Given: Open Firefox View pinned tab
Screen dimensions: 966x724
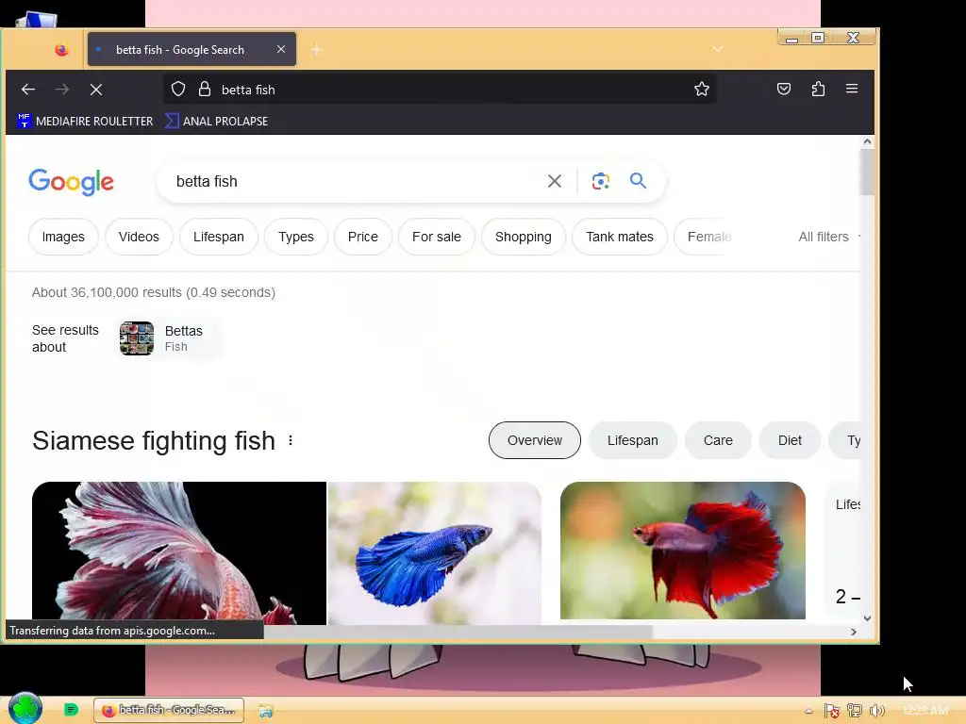Looking at the screenshot, I should (61, 50).
